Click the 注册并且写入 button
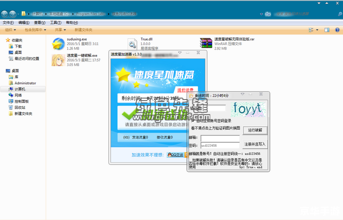This screenshot has height=220, width=343. coord(255,144)
